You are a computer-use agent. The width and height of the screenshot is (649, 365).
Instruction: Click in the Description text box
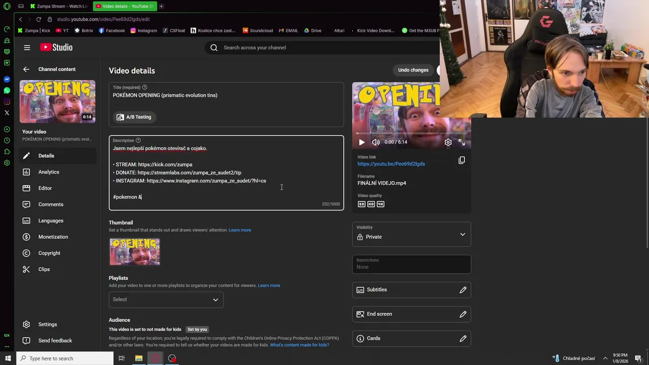(226, 173)
